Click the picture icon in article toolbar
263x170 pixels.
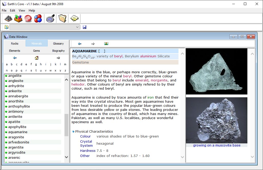[106, 44]
